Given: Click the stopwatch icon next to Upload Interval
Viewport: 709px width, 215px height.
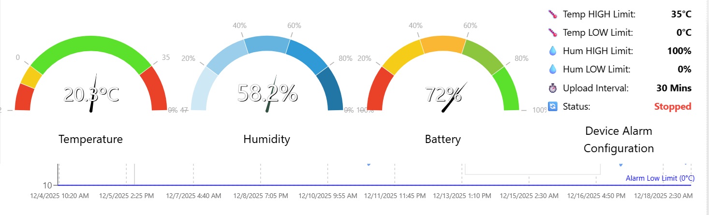Looking at the screenshot, I should 553,88.
